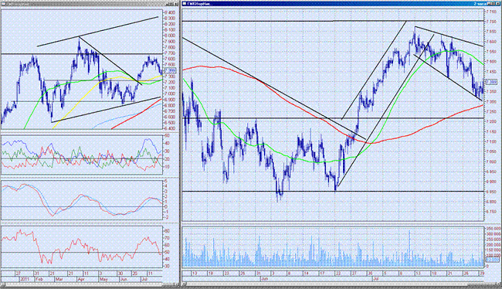The height and width of the screenshot is (289, 502).
Task: Click the left-arrow of the left chart scrollbar
Action: coord(4,284)
